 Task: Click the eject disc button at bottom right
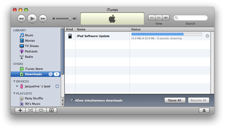(204, 110)
